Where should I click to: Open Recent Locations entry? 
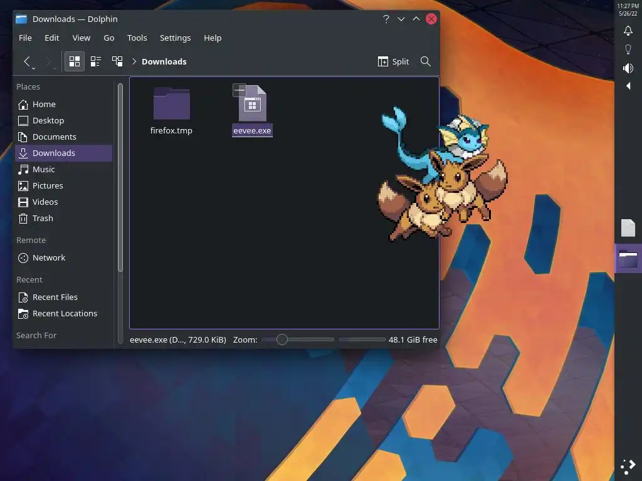pyautogui.click(x=63, y=313)
